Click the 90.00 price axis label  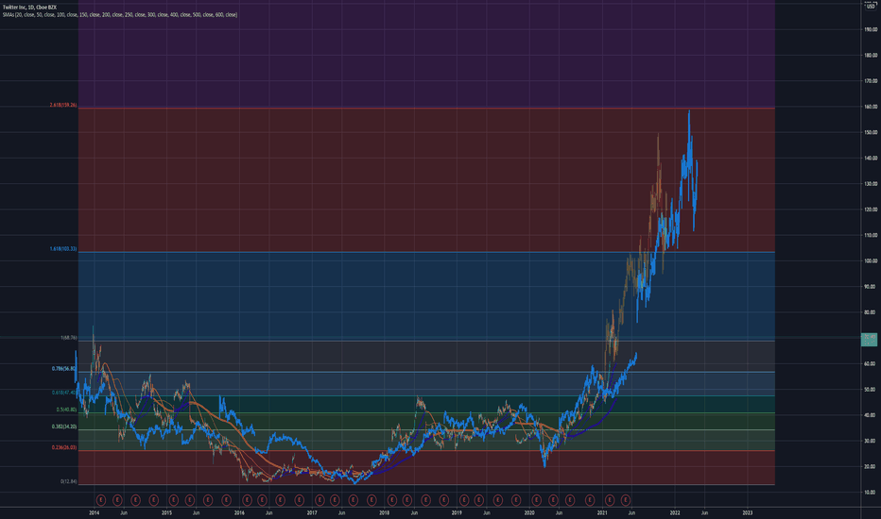click(871, 287)
